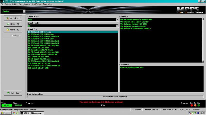This screenshot has height=115, width=206.
Task: Select 2.0 FSI Bosch MED9.5.10 K-Line/CAN
Action: pos(73,52)
